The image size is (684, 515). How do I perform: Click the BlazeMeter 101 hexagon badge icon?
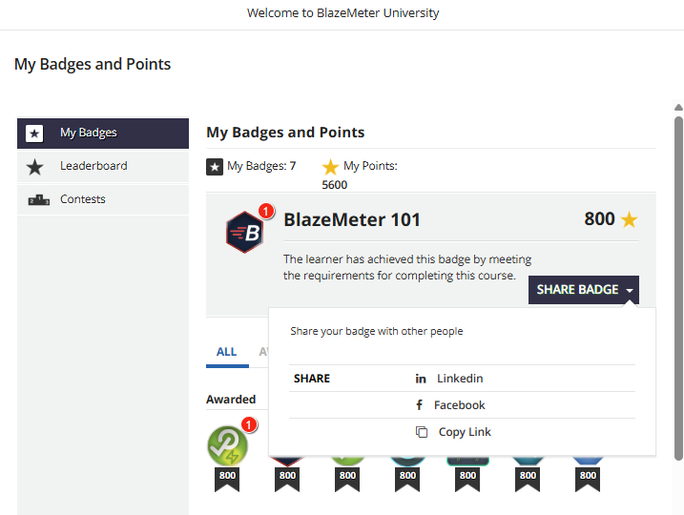pos(244,232)
